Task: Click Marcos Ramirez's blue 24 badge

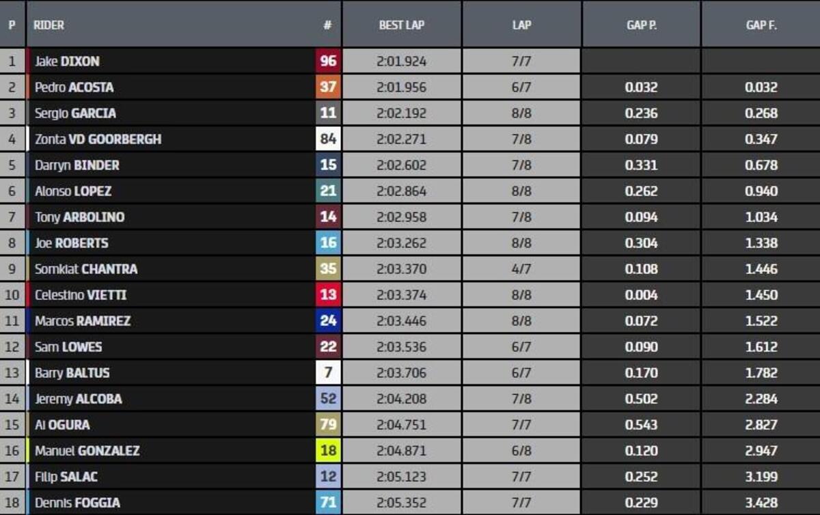Action: 328,321
